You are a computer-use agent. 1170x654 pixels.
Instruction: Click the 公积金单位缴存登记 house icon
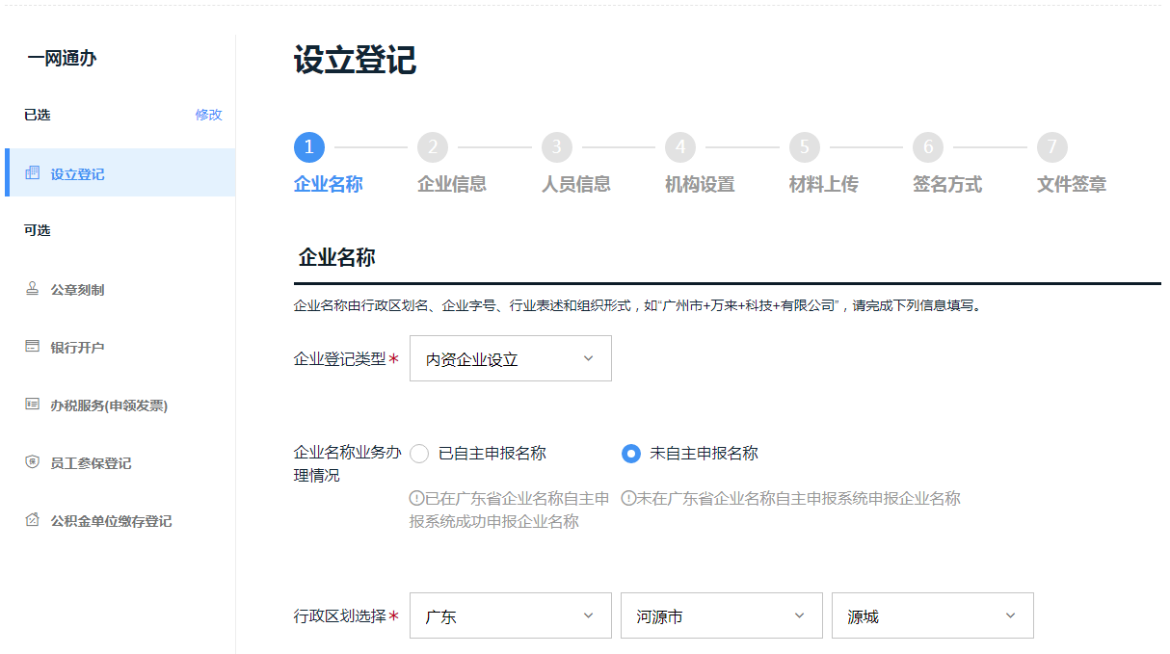coord(33,520)
